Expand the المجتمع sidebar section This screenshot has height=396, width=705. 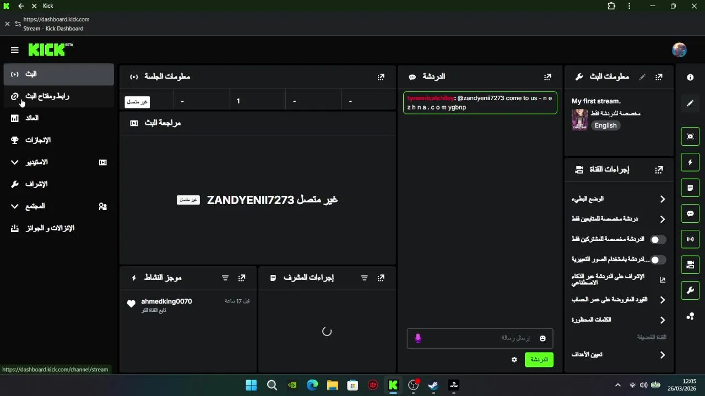point(58,206)
